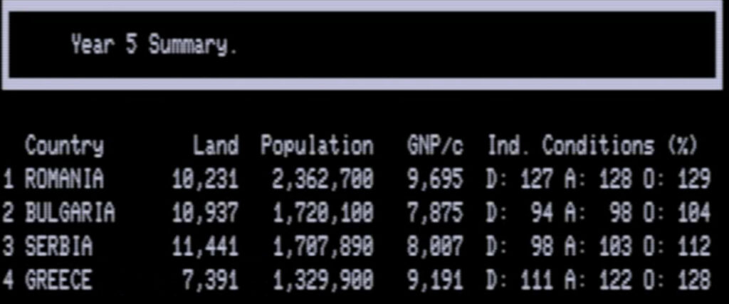Click the GNP/c column header

tap(435, 145)
